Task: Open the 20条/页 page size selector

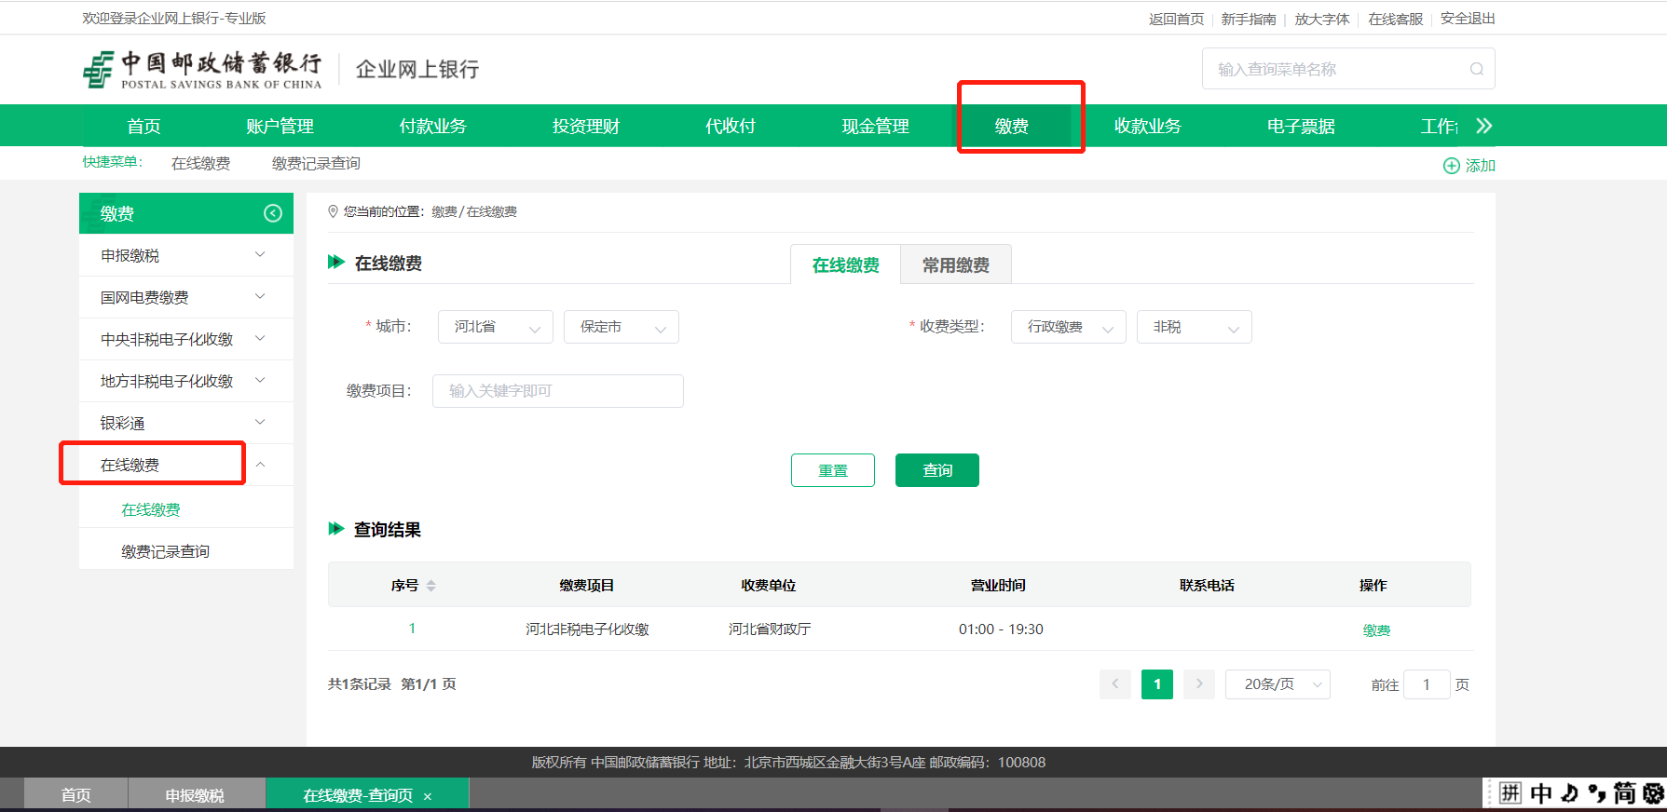Action: pos(1278,684)
